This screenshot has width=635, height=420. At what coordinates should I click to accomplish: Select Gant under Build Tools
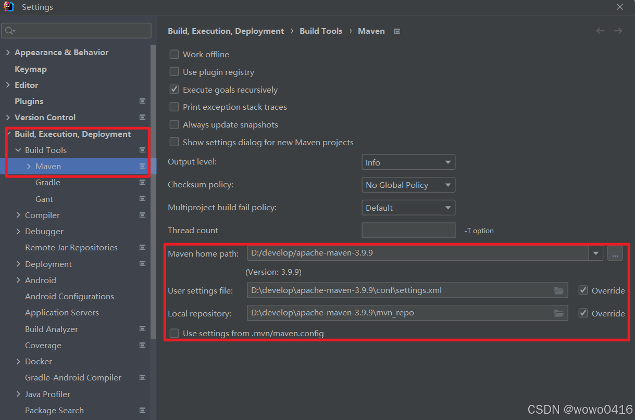(44, 199)
